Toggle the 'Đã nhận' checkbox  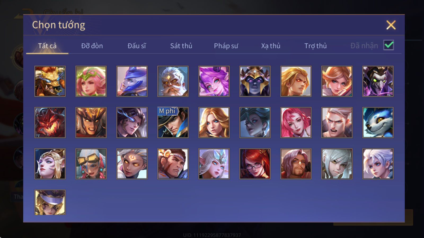coord(388,45)
